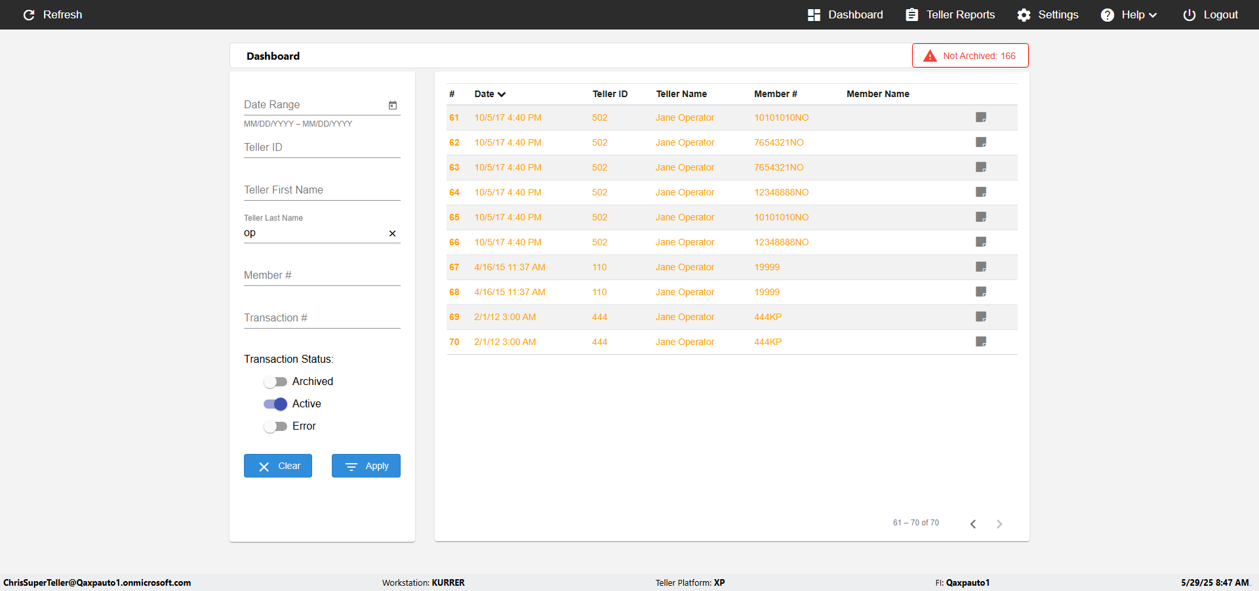
Task: Open Settings via the gear icon
Action: pyautogui.click(x=1024, y=14)
